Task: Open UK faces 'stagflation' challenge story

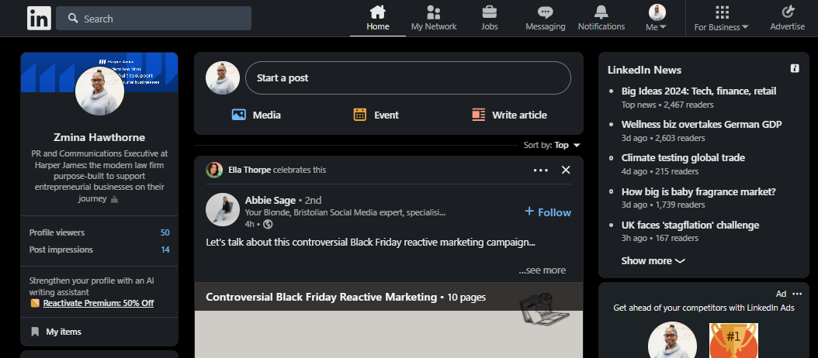Action: pyautogui.click(x=690, y=225)
